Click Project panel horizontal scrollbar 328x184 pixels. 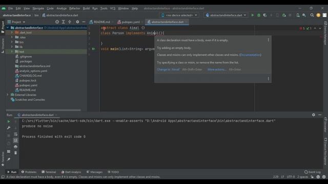(43, 110)
